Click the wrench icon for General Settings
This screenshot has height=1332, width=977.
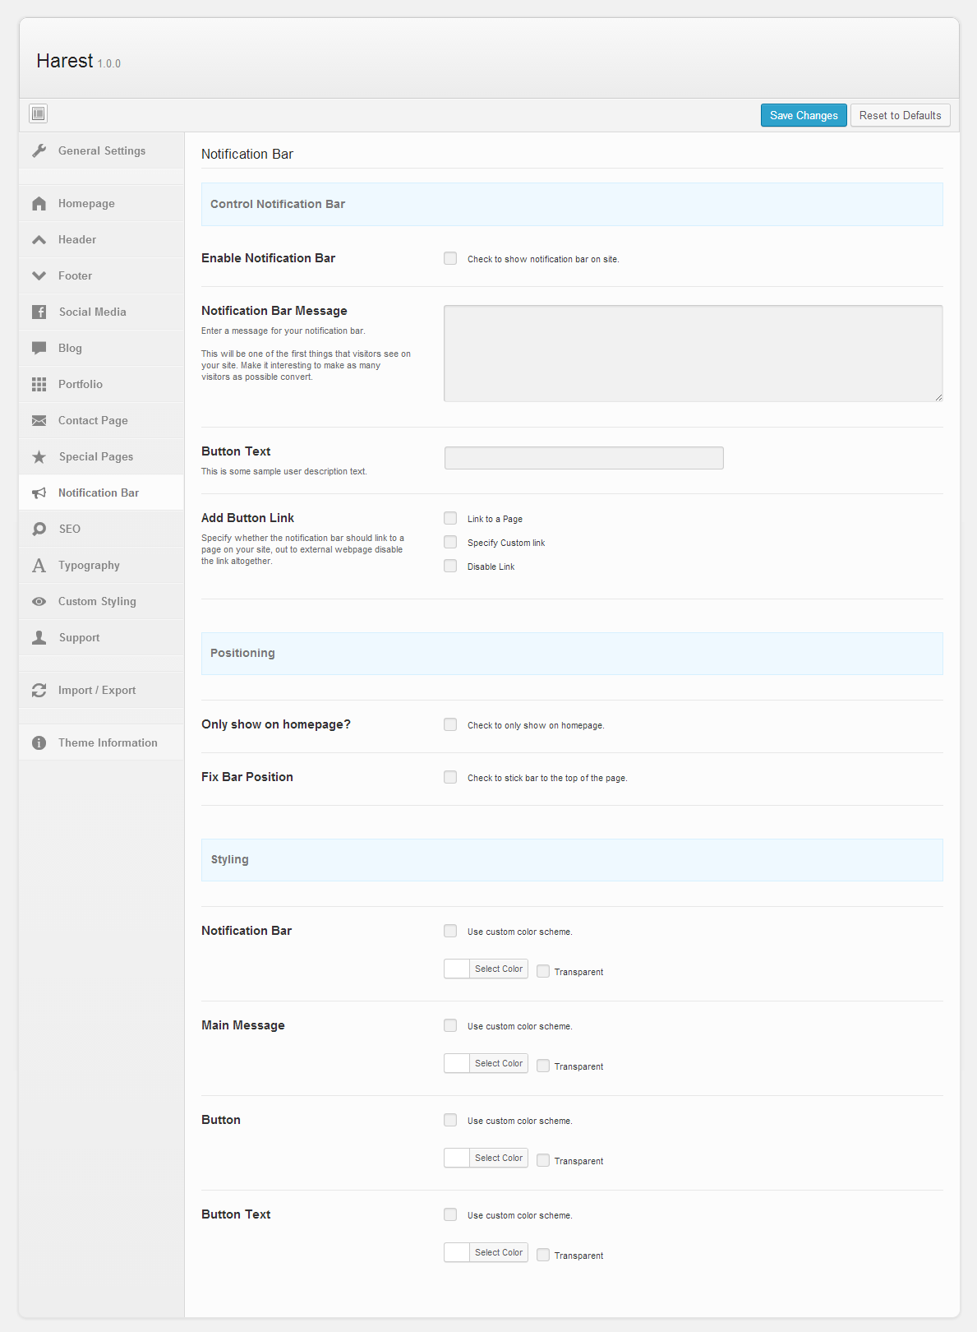coord(39,151)
